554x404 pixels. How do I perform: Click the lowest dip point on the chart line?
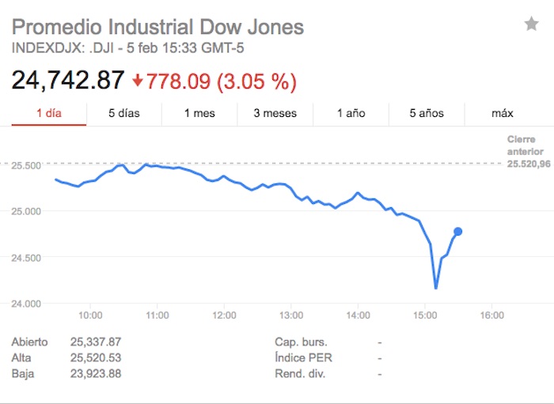[x=435, y=288]
